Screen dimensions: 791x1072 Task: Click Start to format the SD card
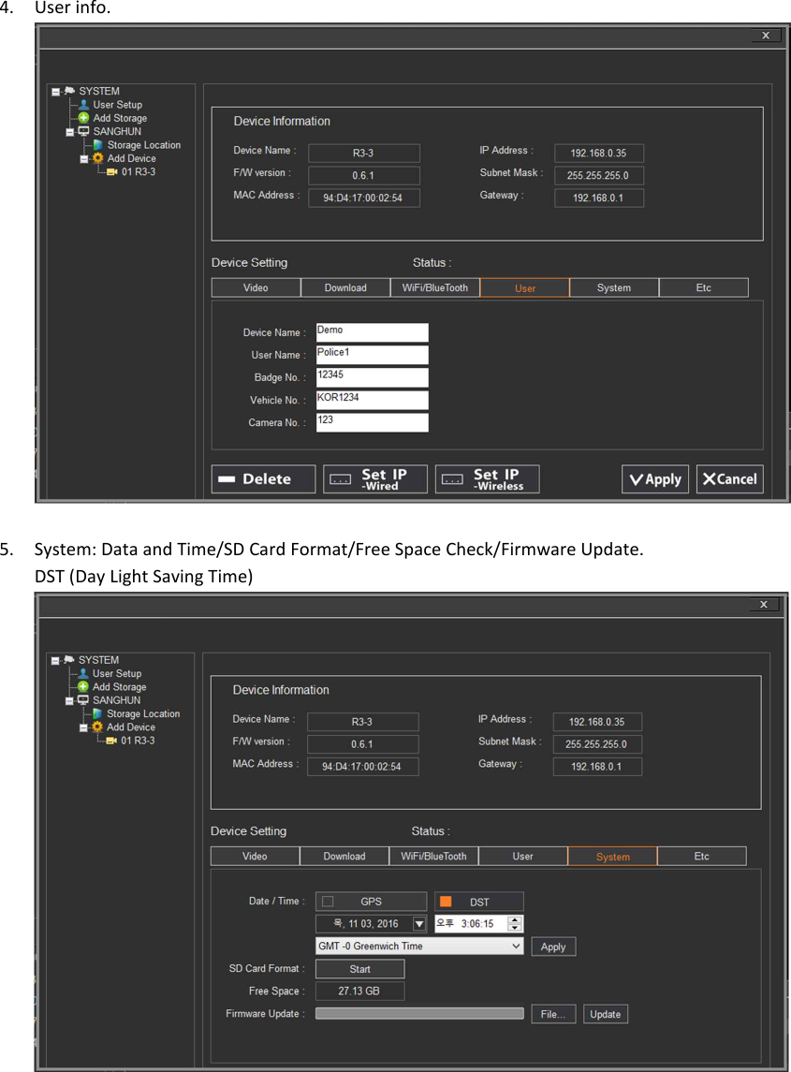359,968
